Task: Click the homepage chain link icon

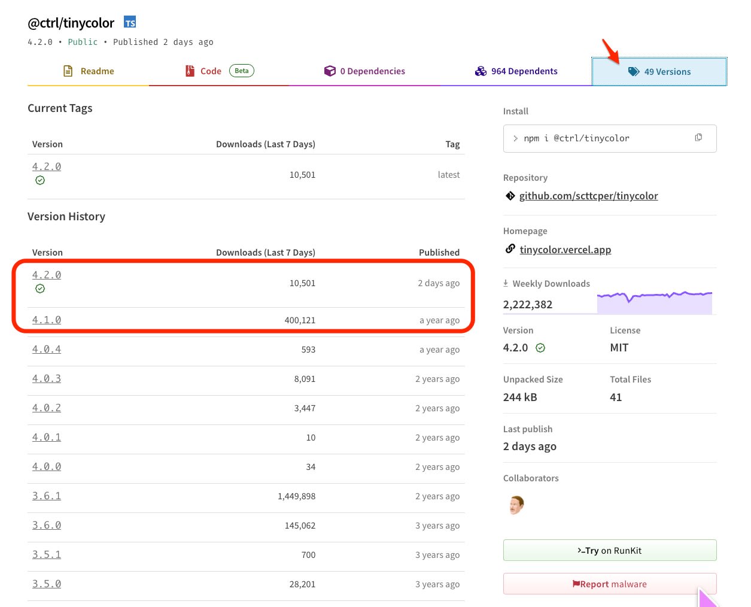Action: pos(510,248)
